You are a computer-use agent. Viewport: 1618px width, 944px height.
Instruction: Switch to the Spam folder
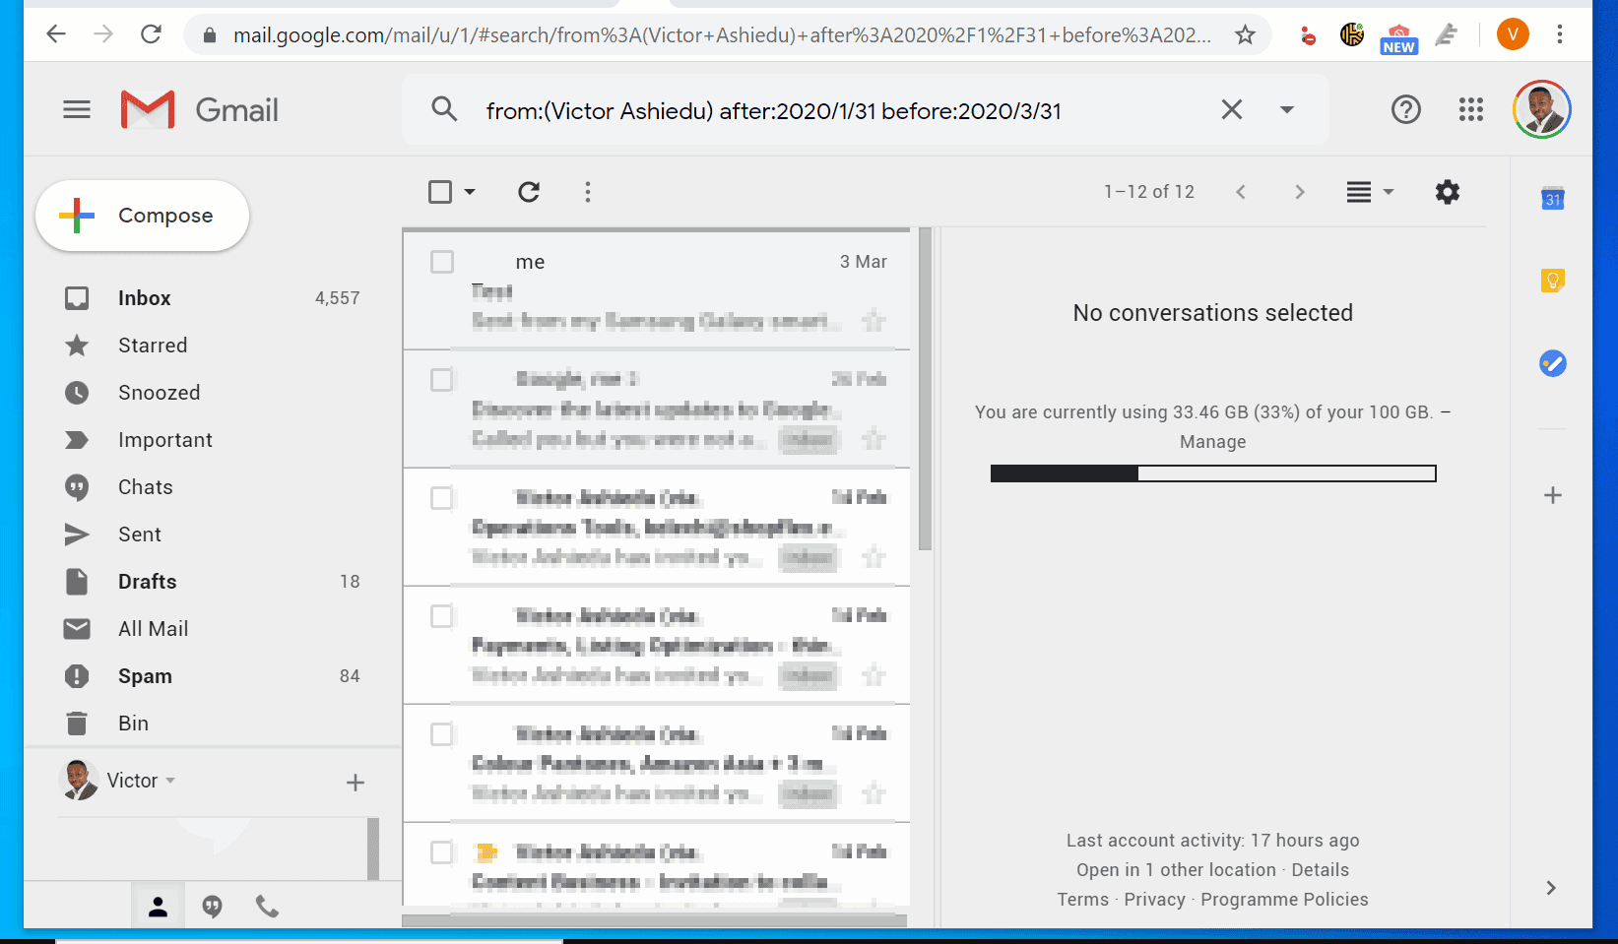tap(145, 675)
